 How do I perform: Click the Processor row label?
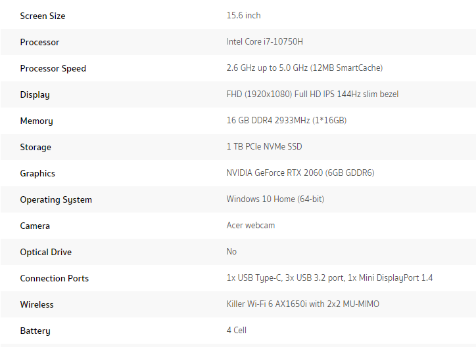[x=39, y=42]
